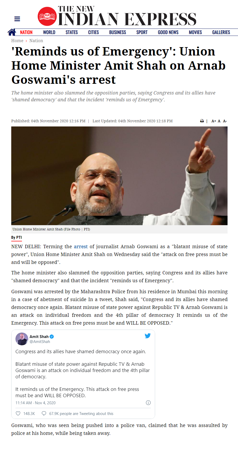This screenshot has width=238, height=471.
Task: Click the Home breadcrumb link
Action: (x=17, y=41)
